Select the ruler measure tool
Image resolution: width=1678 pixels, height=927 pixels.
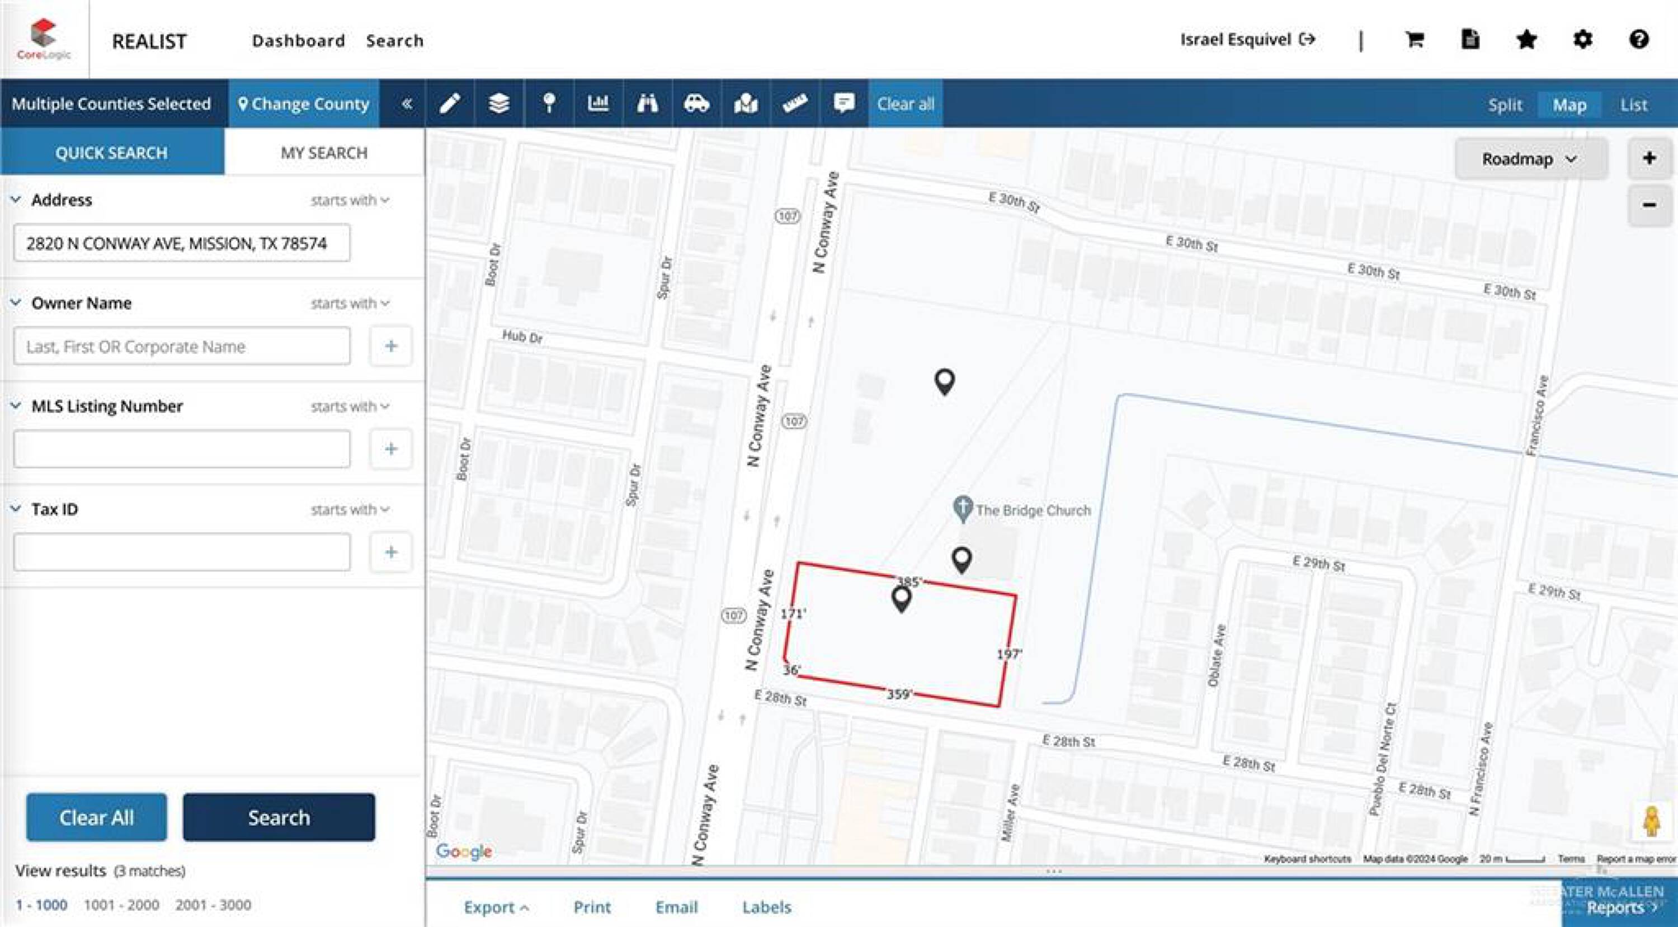tap(795, 103)
